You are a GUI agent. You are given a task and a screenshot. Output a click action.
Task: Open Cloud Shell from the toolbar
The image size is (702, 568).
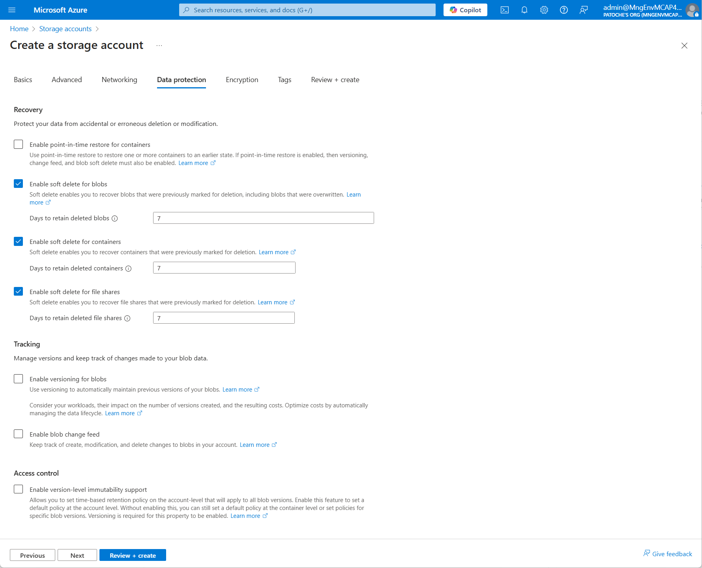pos(504,10)
